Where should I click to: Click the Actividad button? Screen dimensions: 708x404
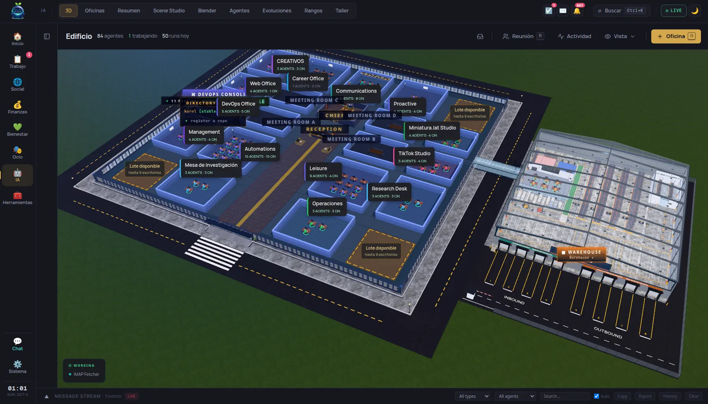point(574,36)
